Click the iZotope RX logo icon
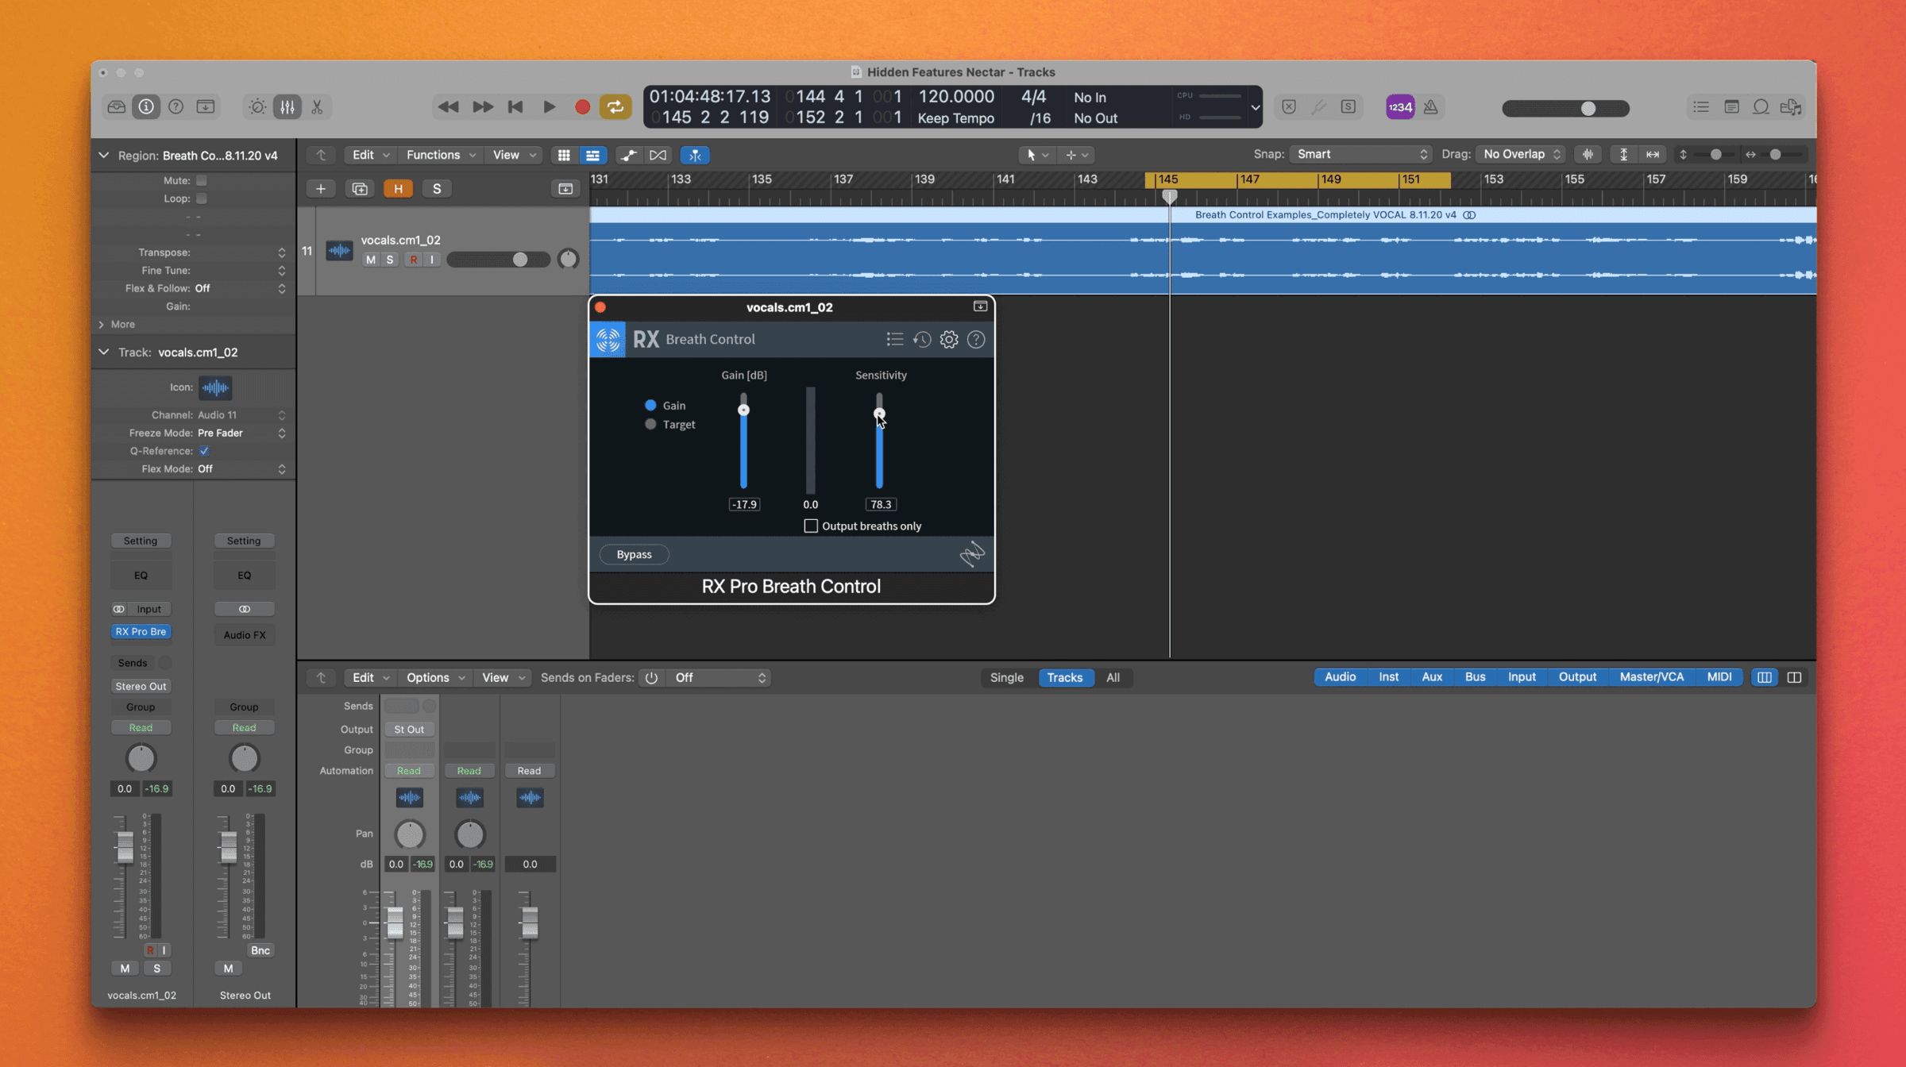Image resolution: width=1906 pixels, height=1067 pixels. coord(608,340)
